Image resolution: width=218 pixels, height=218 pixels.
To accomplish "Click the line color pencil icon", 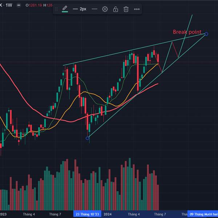I will pos(65,9).
